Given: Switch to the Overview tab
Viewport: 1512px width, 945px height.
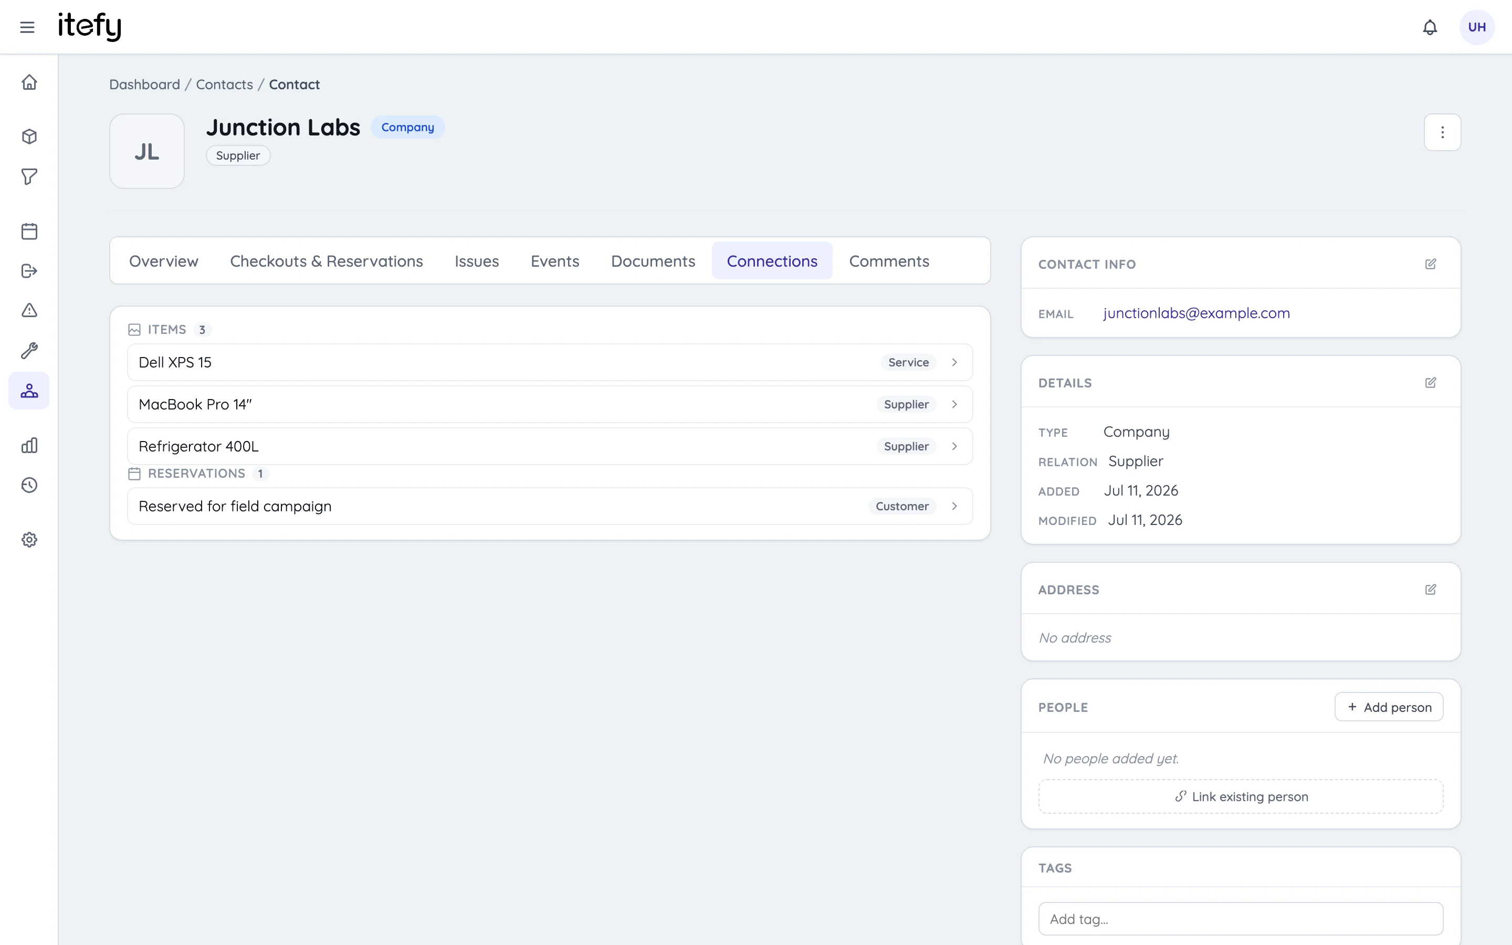Looking at the screenshot, I should (x=164, y=260).
